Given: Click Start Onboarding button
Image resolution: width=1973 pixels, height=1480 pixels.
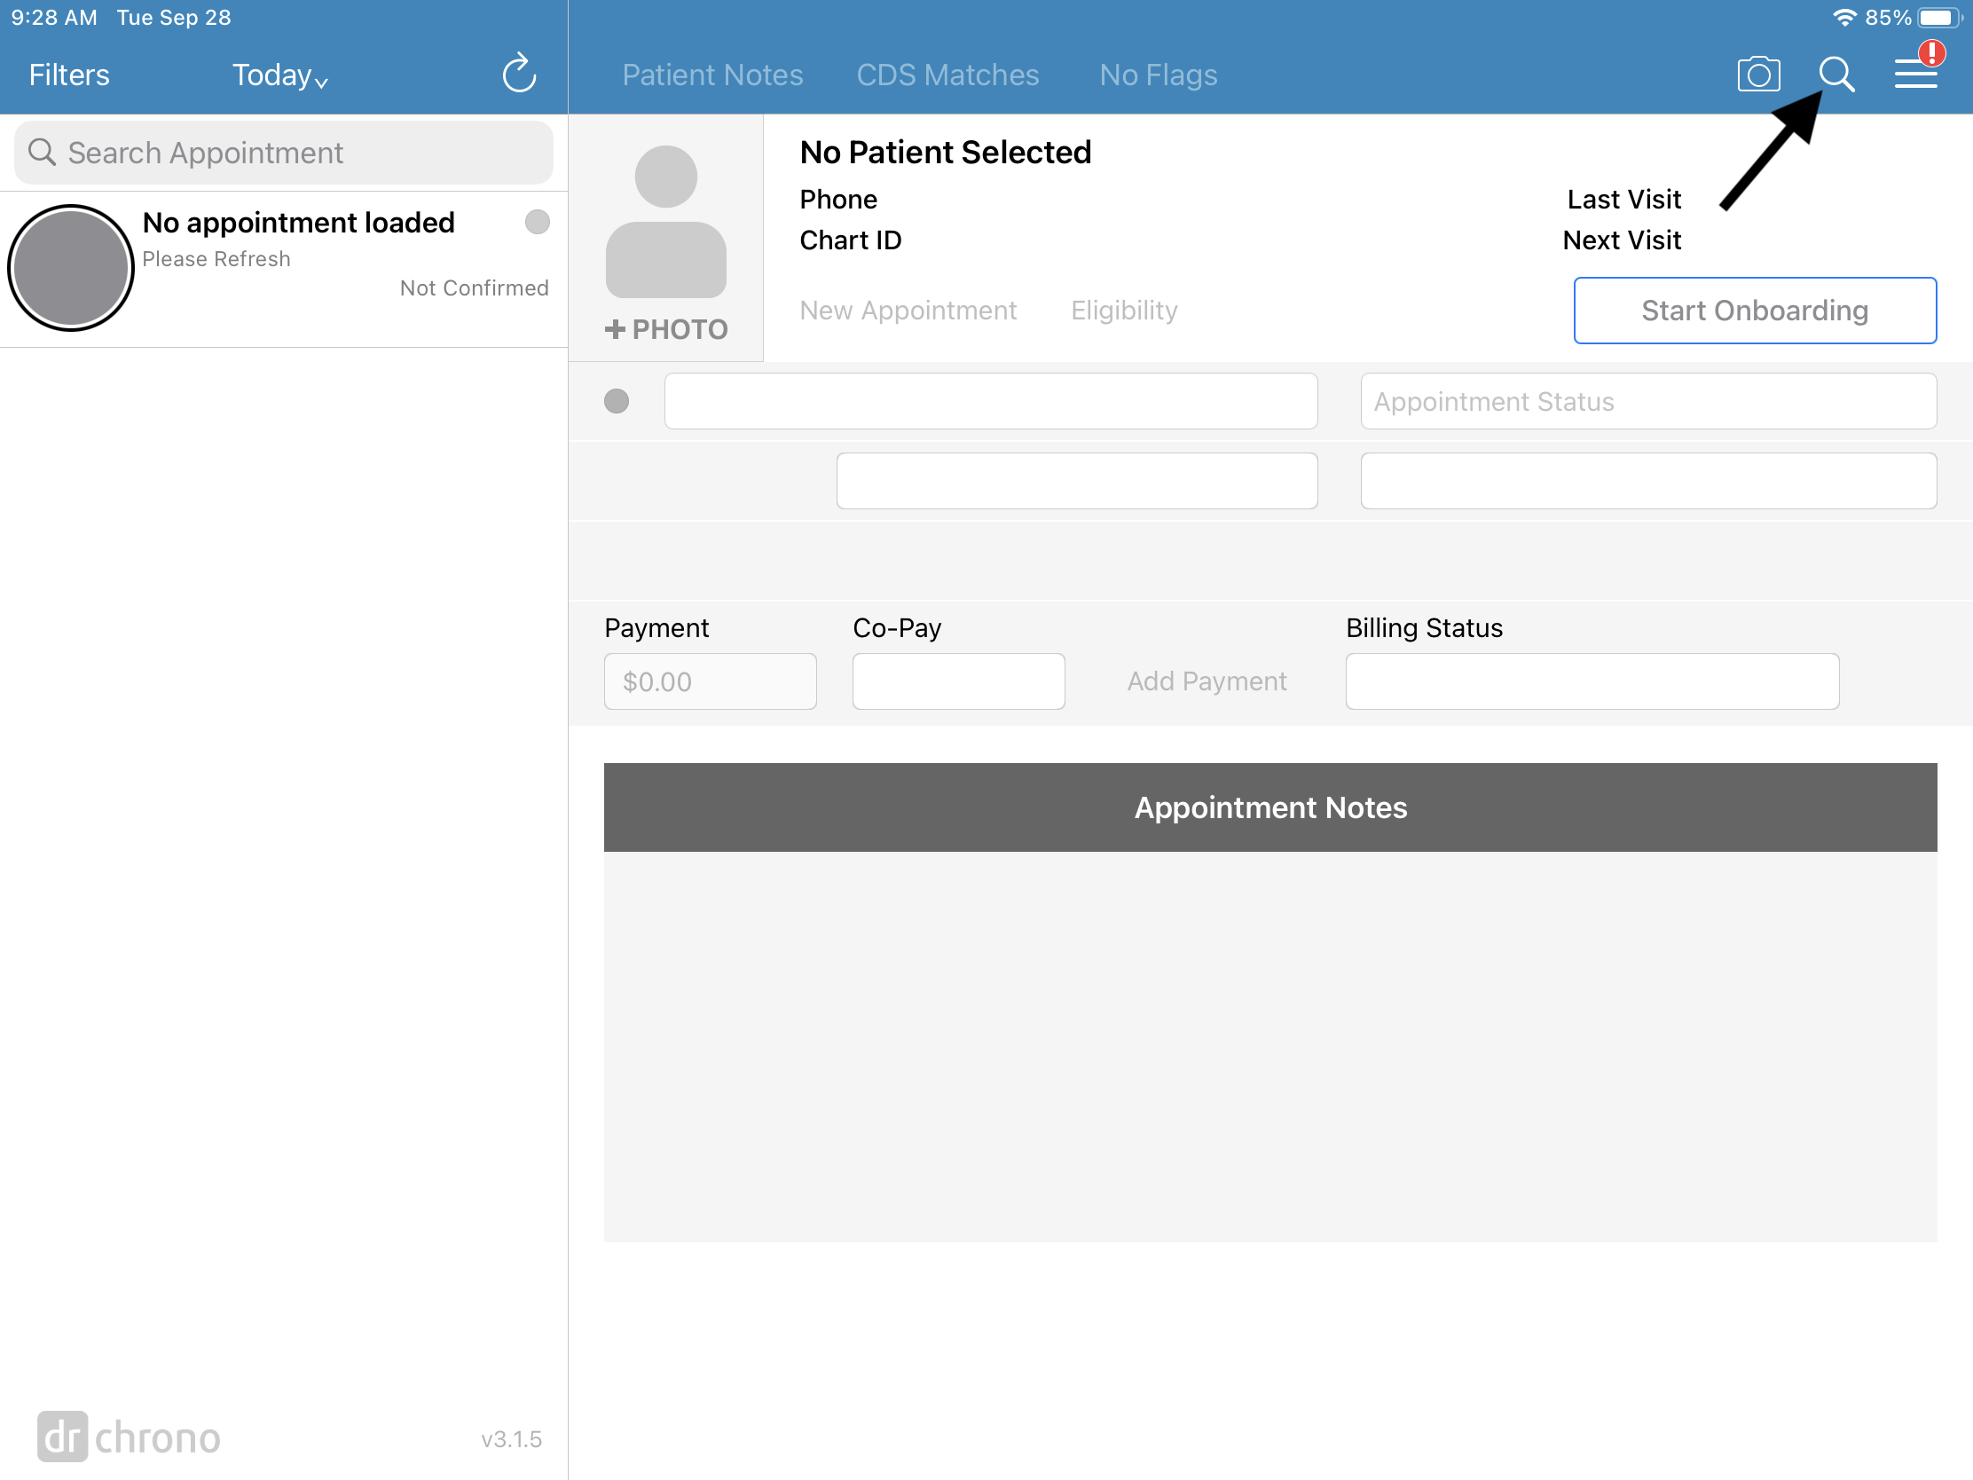Looking at the screenshot, I should pyautogui.click(x=1755, y=311).
